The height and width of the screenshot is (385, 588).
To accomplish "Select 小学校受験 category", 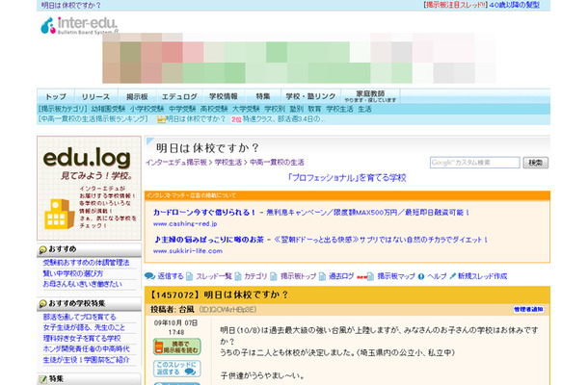I will pyautogui.click(x=147, y=109).
